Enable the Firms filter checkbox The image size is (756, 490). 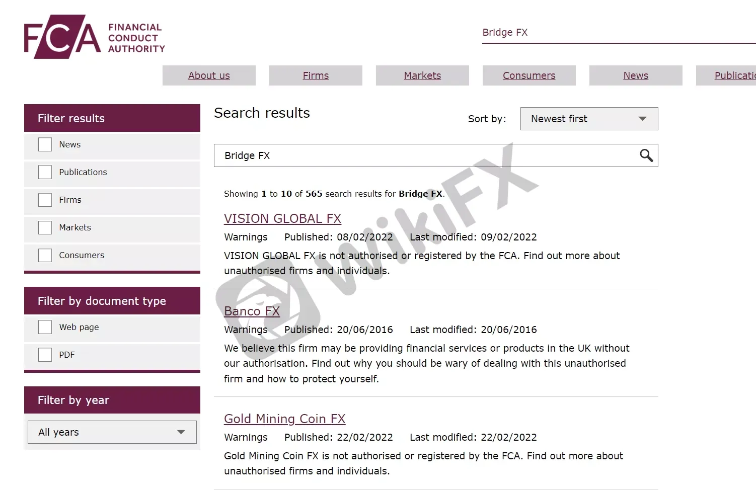[45, 200]
